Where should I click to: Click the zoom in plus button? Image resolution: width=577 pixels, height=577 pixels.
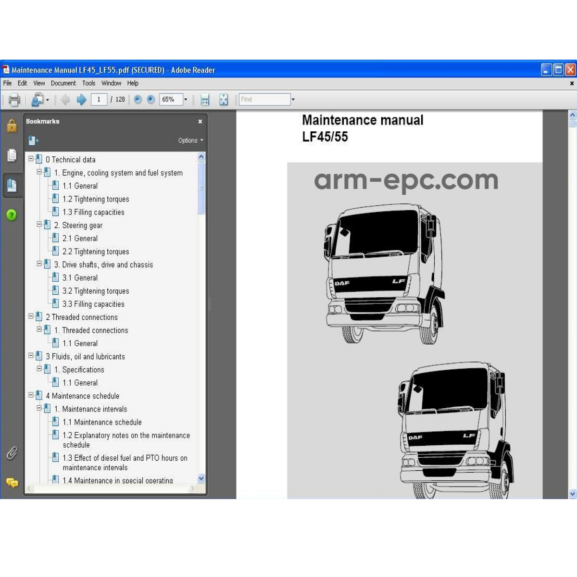click(151, 100)
